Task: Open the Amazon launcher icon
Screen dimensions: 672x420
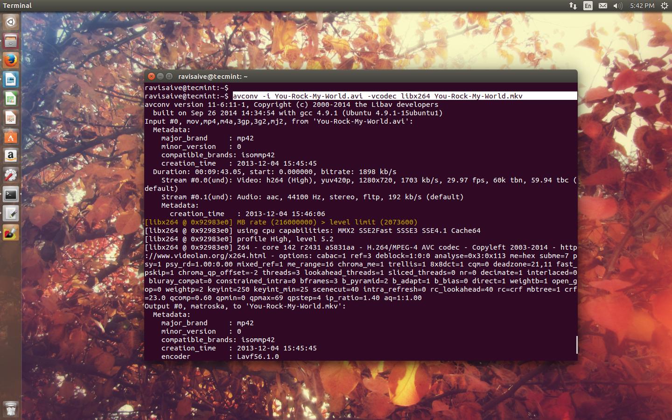Action: tap(11, 156)
